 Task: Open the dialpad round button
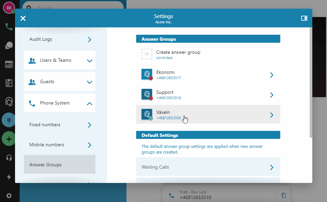tap(9, 120)
